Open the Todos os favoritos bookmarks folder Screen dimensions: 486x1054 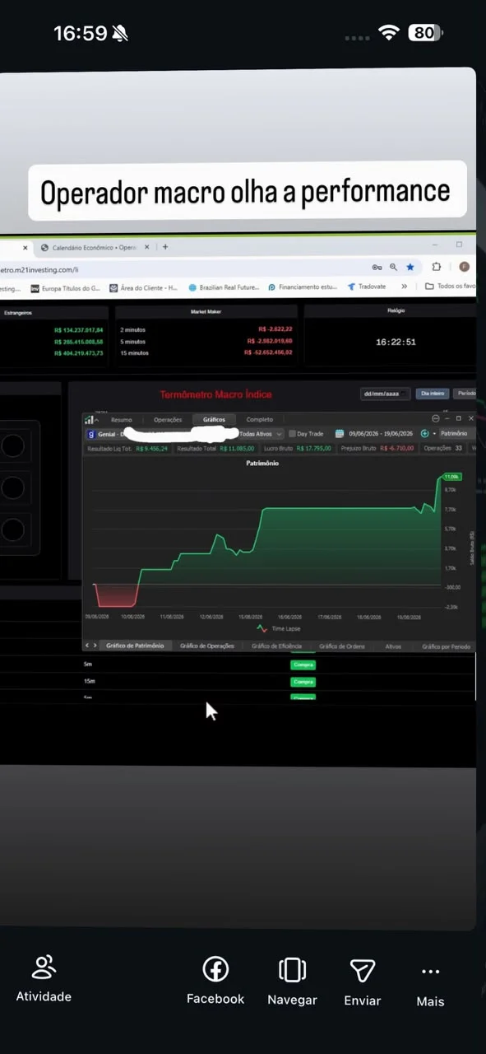click(x=450, y=287)
